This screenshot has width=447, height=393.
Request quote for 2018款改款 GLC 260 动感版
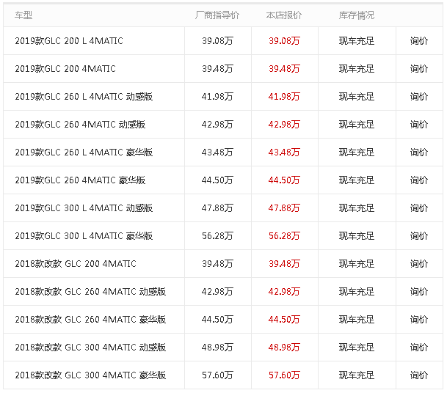pos(419,292)
